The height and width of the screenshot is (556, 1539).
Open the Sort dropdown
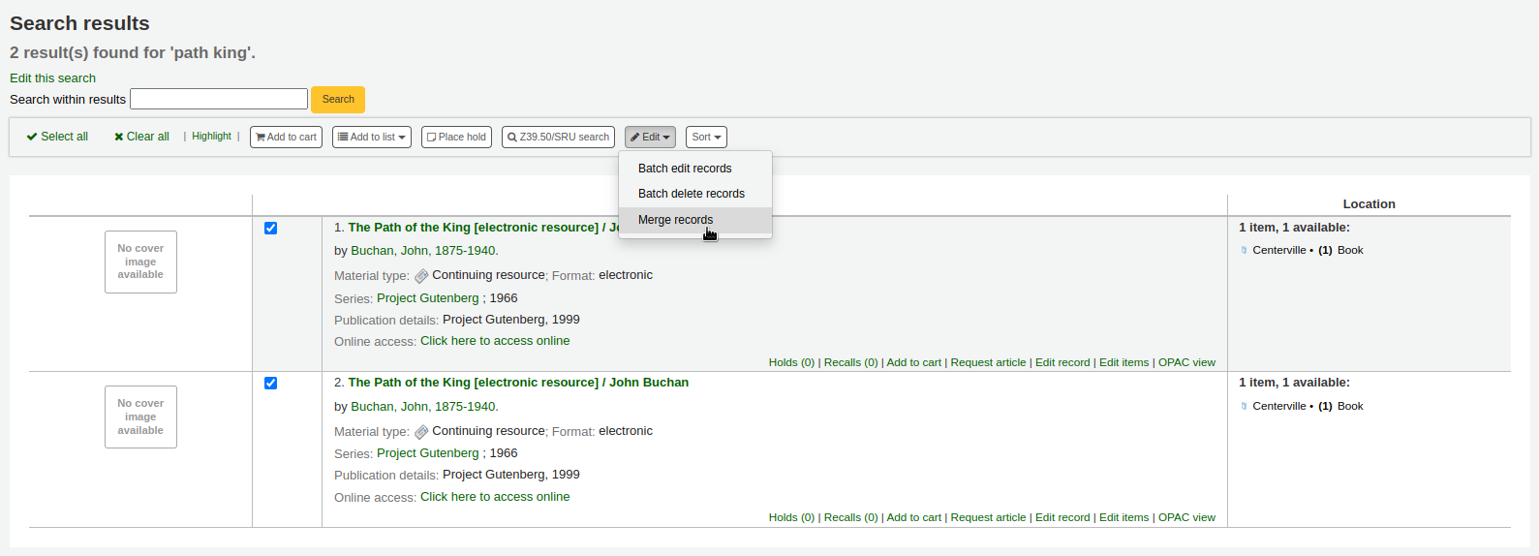706,138
